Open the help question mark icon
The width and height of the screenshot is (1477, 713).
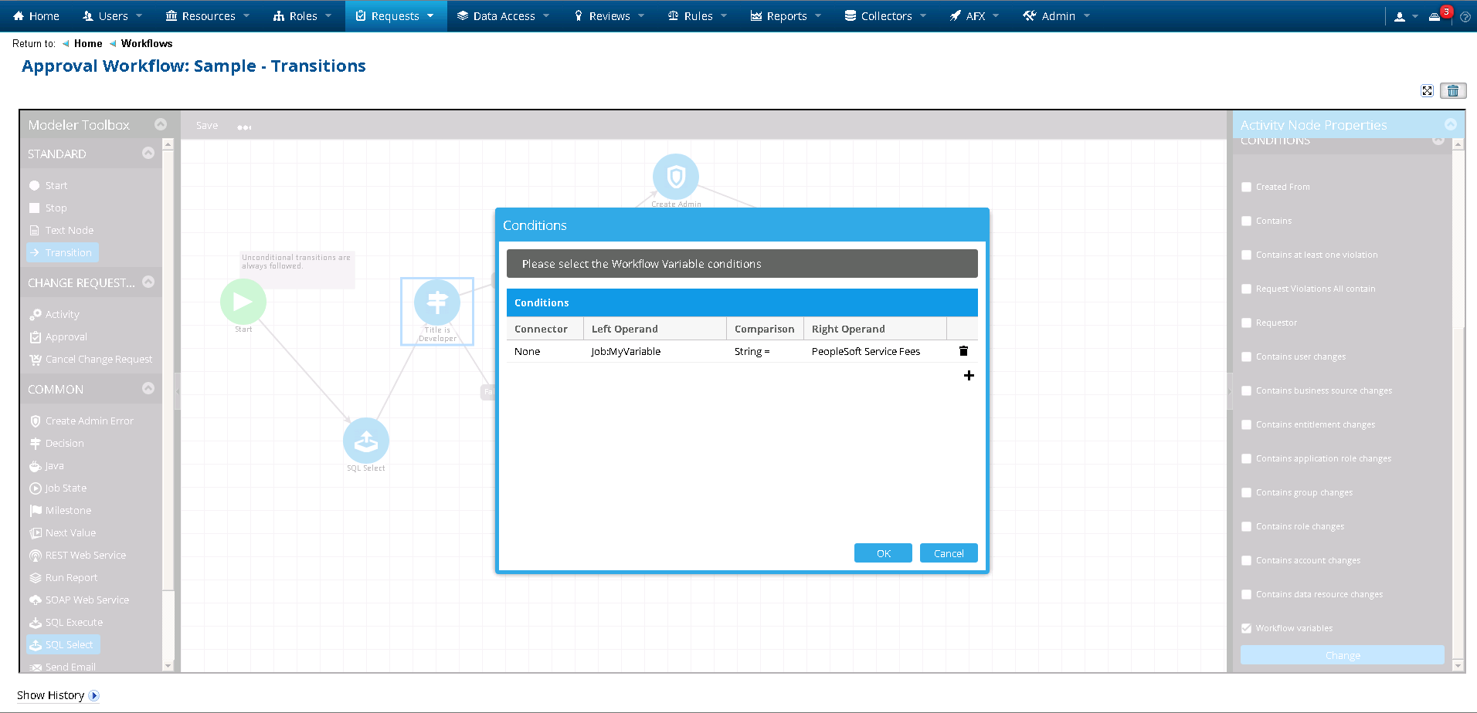pyautogui.click(x=1465, y=16)
